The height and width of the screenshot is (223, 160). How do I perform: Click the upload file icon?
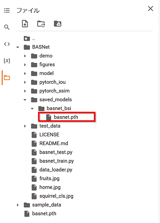tap(25, 24)
